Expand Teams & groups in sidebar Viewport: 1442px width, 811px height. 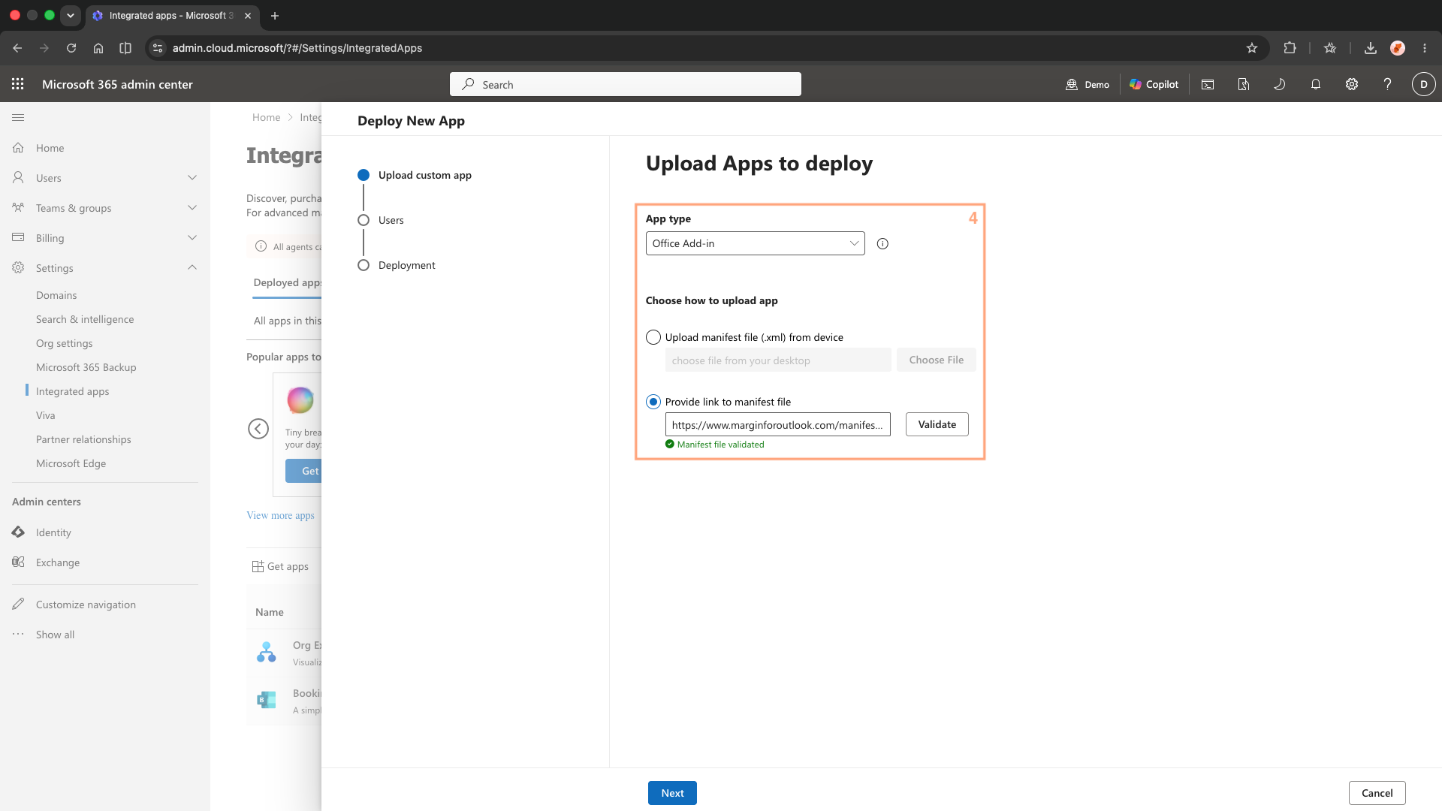click(x=192, y=208)
